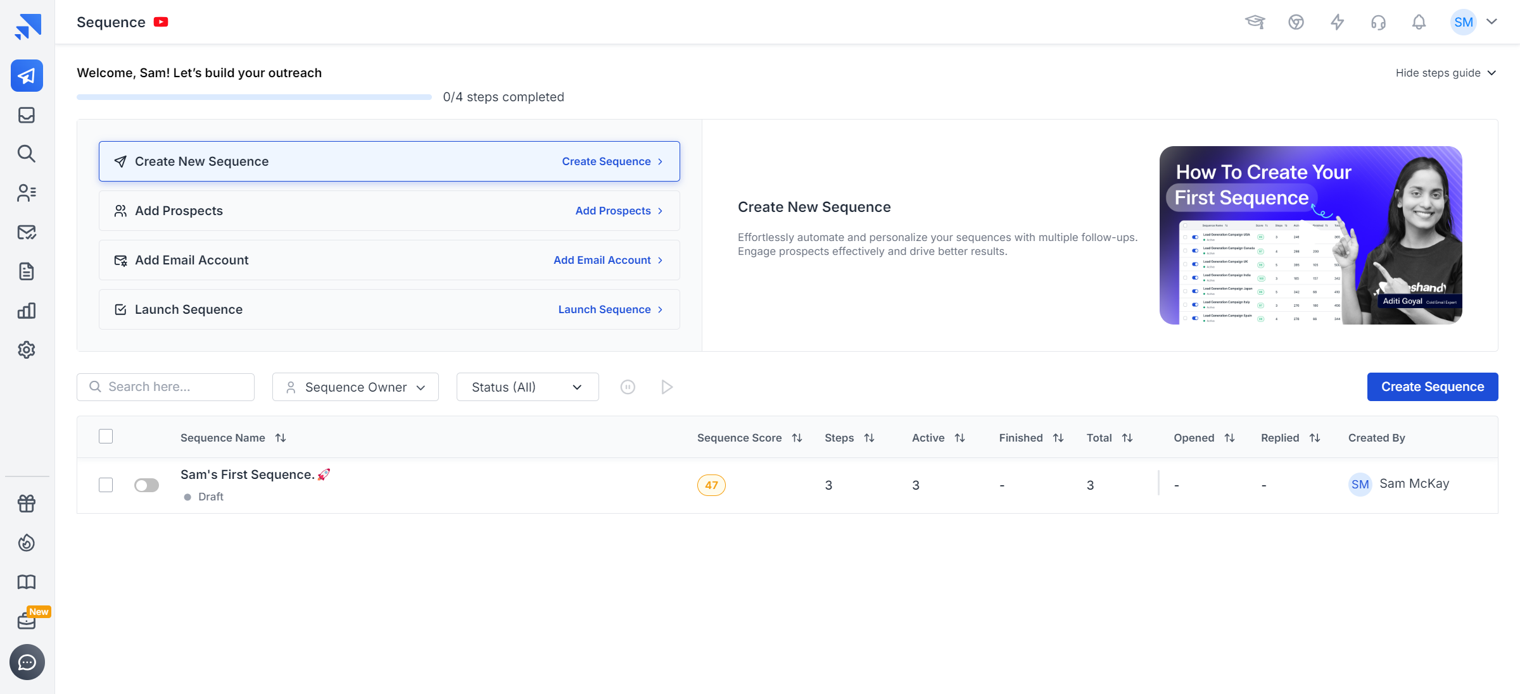1520x694 pixels.
Task: Open the headset support icon
Action: 1378,22
